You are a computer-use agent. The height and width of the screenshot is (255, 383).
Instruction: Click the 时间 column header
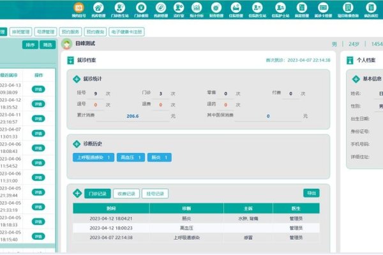point(111,208)
